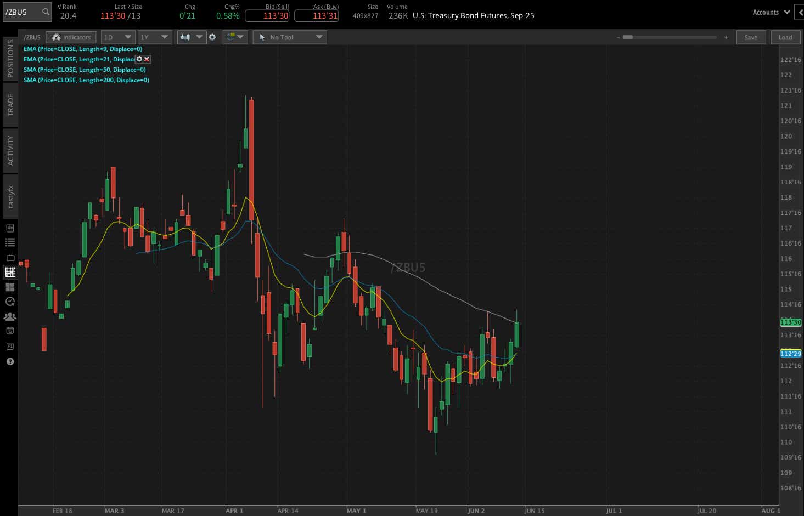Click the Save chart button
804x516 pixels.
point(751,37)
